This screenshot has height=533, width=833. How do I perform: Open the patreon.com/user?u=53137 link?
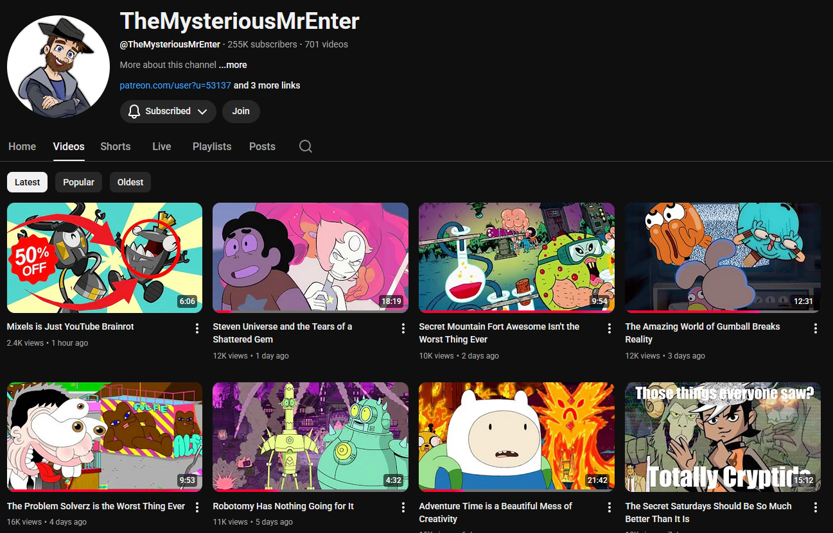coord(175,85)
